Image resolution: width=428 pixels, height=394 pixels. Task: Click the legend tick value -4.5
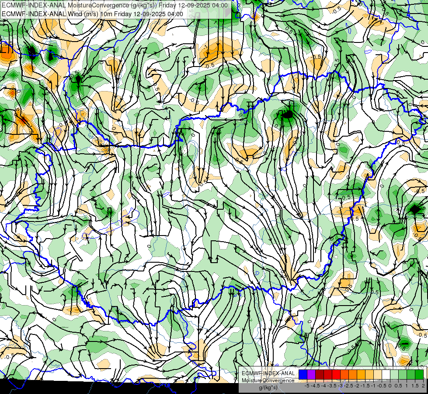click(315, 386)
